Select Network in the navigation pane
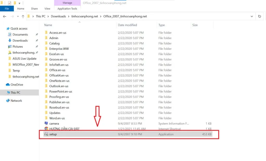This screenshot has height=161, width=266. pos(16,101)
